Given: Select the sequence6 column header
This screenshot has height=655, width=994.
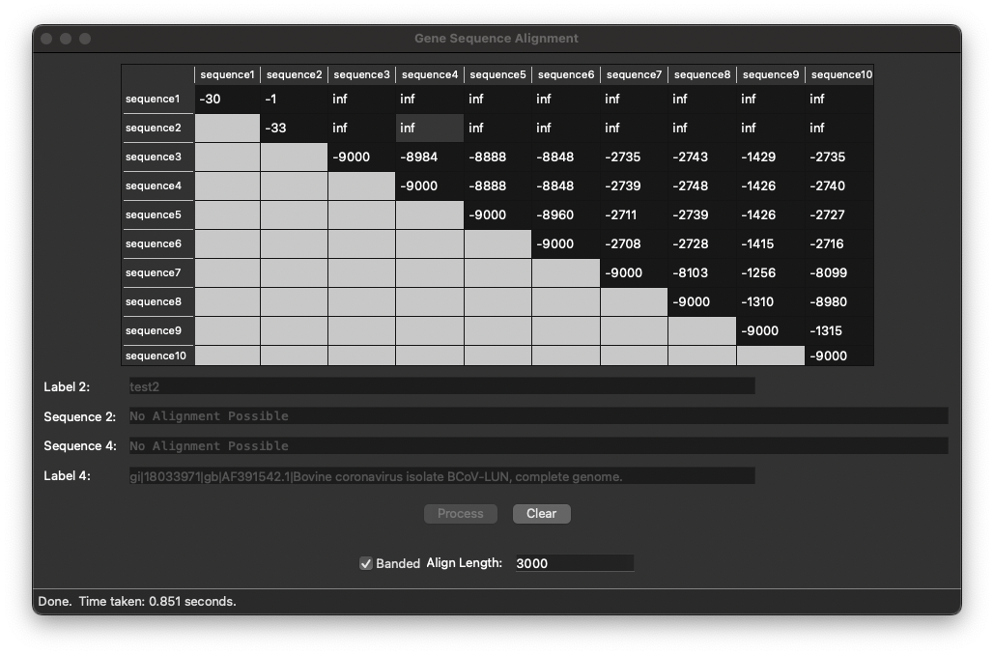Looking at the screenshot, I should point(566,74).
